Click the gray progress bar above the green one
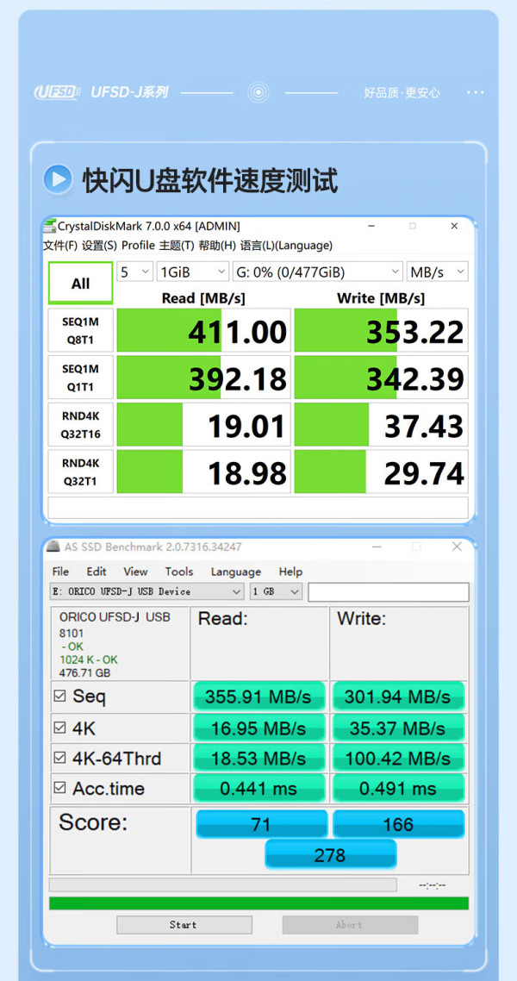517x981 pixels. coord(222,884)
